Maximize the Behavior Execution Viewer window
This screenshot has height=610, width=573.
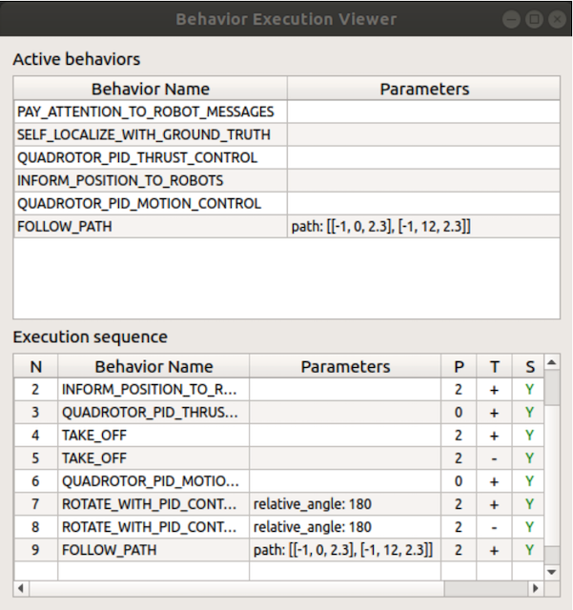pos(535,19)
